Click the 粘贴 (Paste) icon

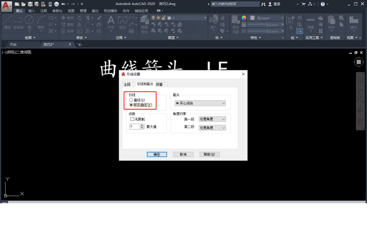tap(331, 22)
